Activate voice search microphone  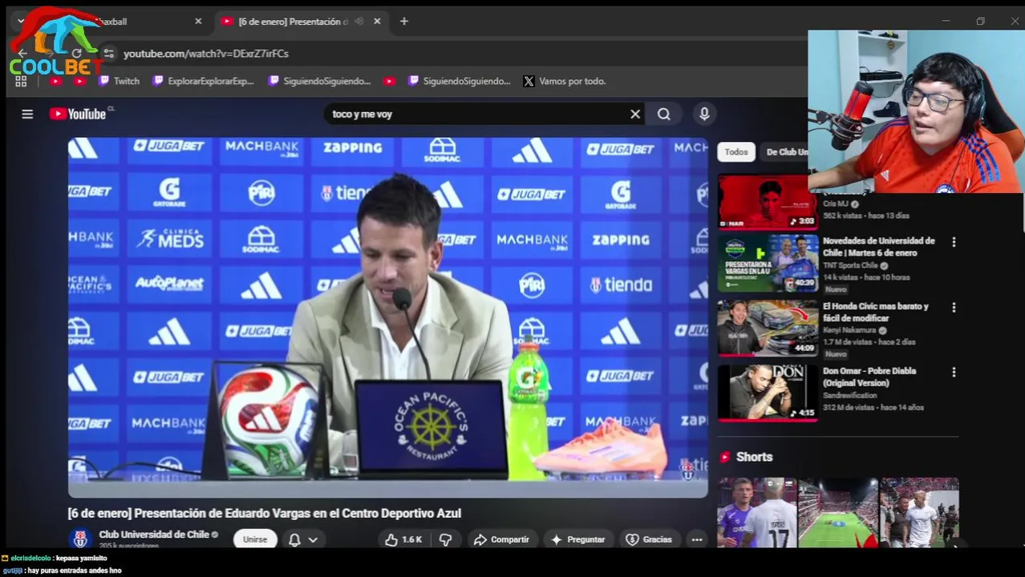[x=704, y=114]
